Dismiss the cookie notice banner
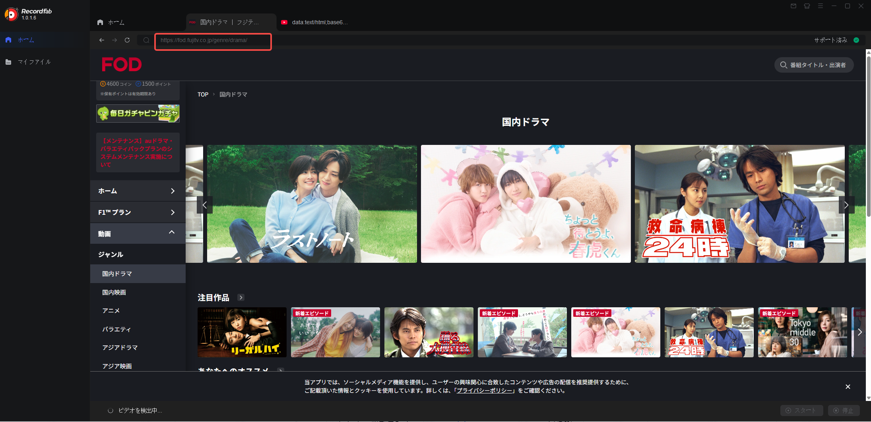Viewport: 871px width, 422px height. pos(848,387)
